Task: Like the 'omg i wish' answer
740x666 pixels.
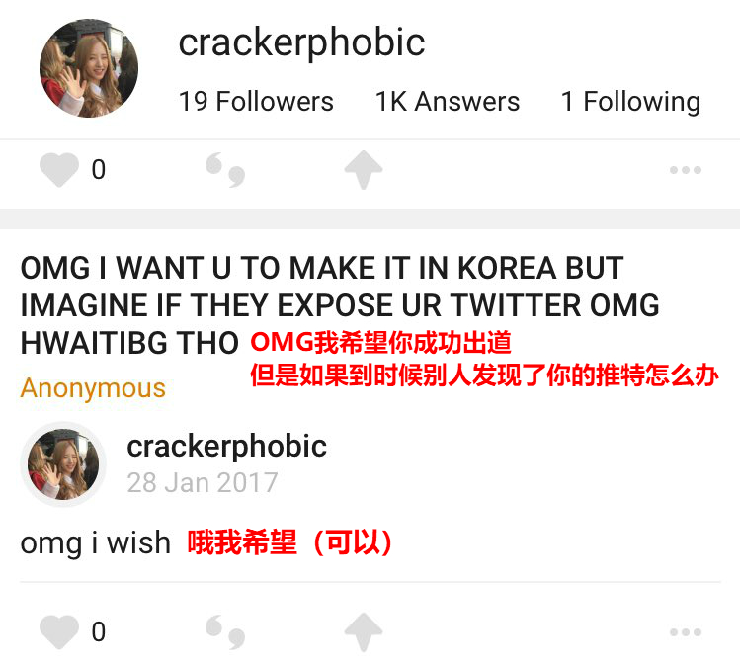Action: [59, 632]
